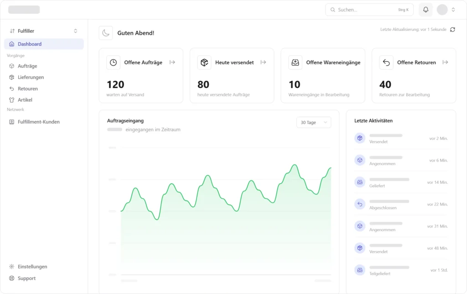Click the Versendet activity icon from vor 2 Min.

point(360,138)
